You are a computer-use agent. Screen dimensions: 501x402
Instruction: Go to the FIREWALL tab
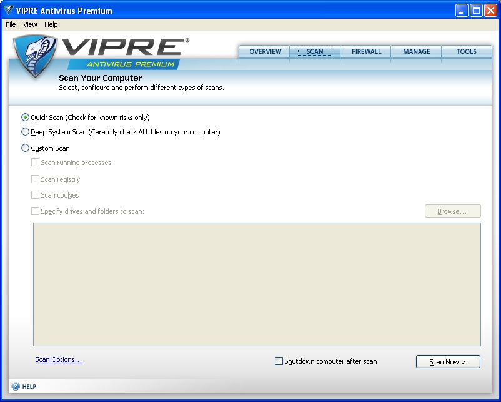coord(366,51)
